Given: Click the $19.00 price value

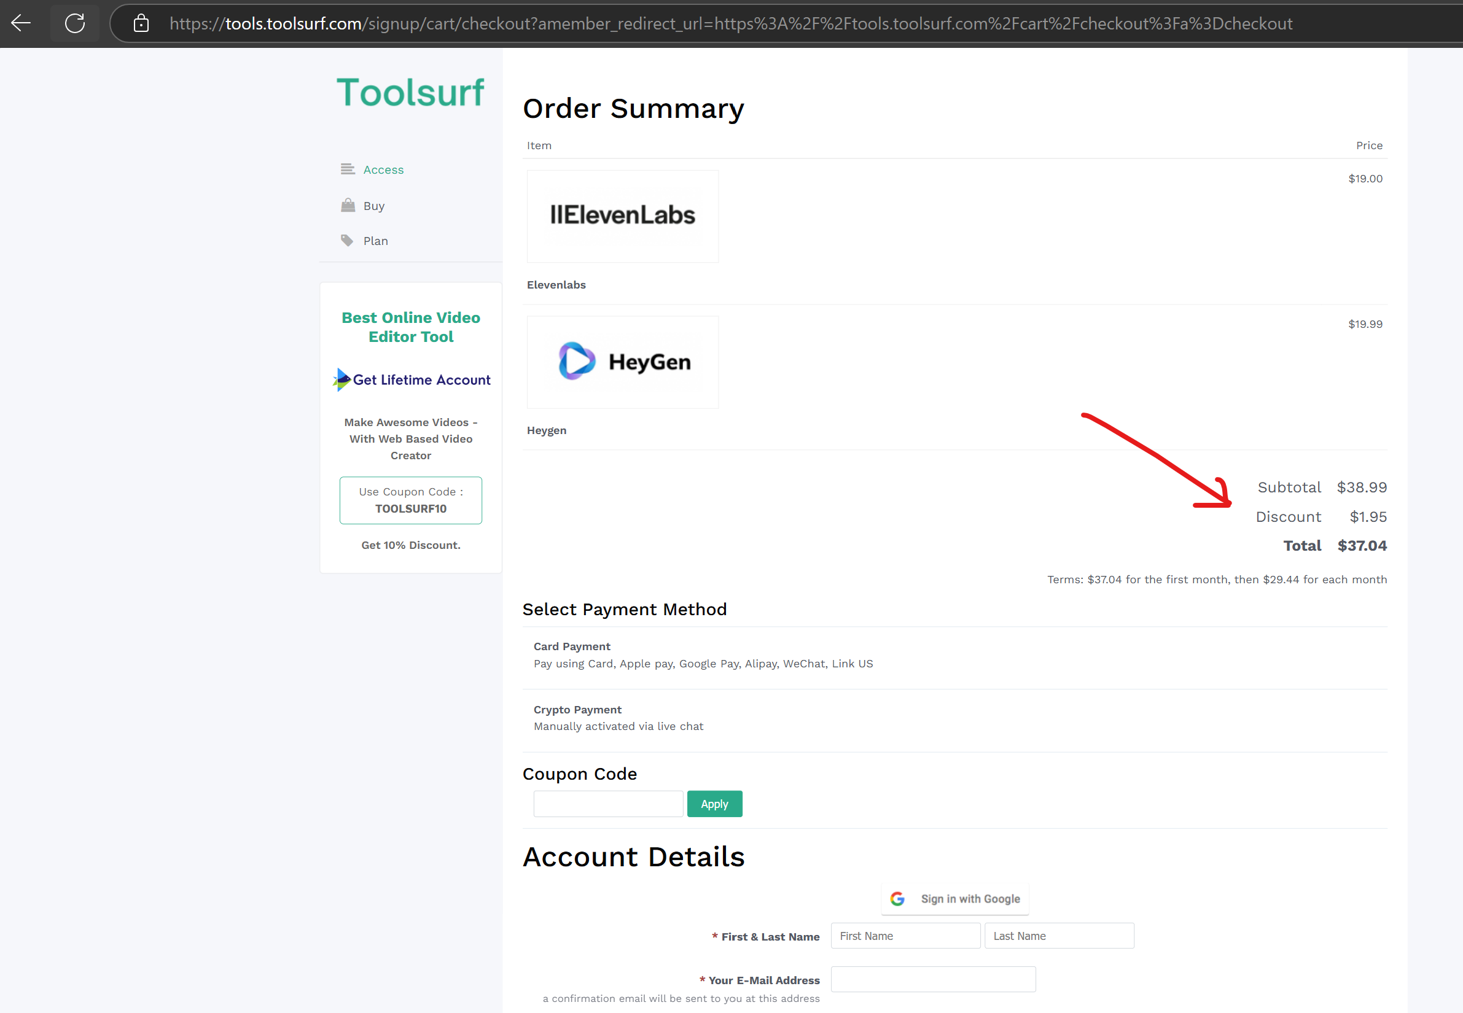Looking at the screenshot, I should (x=1365, y=179).
